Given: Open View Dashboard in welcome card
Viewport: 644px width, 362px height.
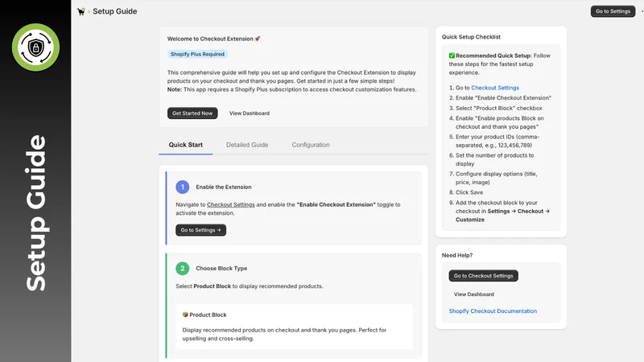Looking at the screenshot, I should click(250, 113).
